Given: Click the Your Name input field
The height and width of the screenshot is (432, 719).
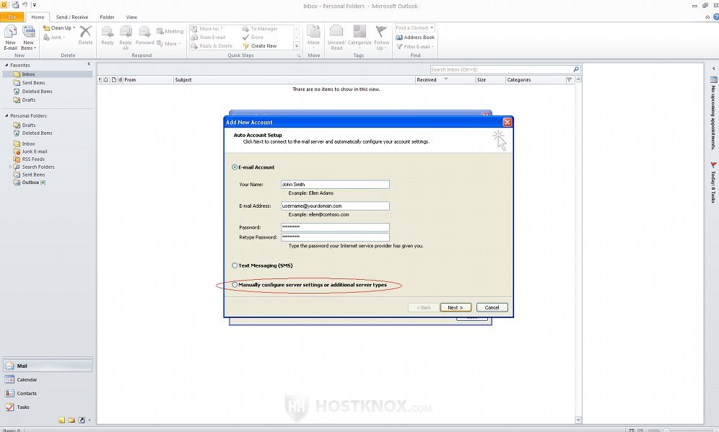Looking at the screenshot, I should point(335,184).
